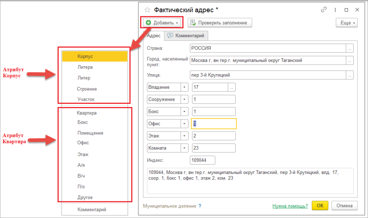
Task: Expand the Комната type dropdown
Action: tap(185, 148)
